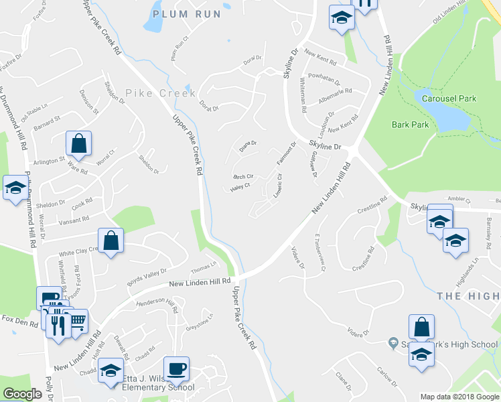Open the coffee cup marker near Greystone Ln

point(176,370)
